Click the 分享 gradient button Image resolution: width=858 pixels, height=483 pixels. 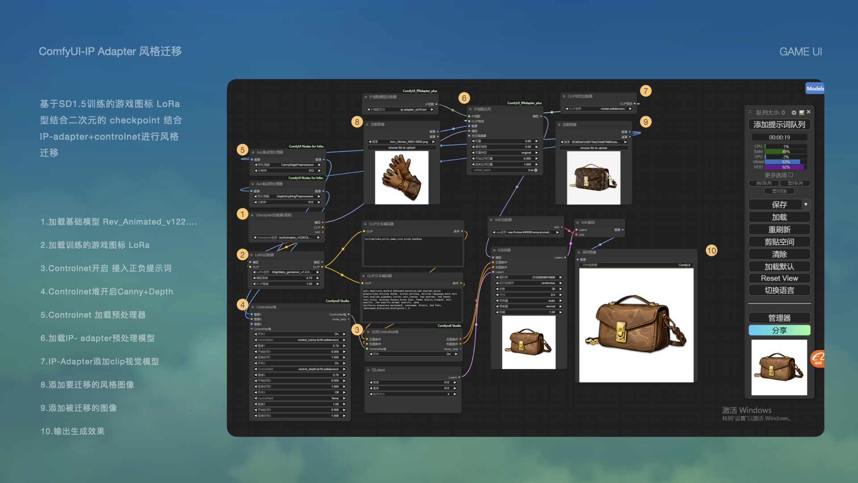779,330
